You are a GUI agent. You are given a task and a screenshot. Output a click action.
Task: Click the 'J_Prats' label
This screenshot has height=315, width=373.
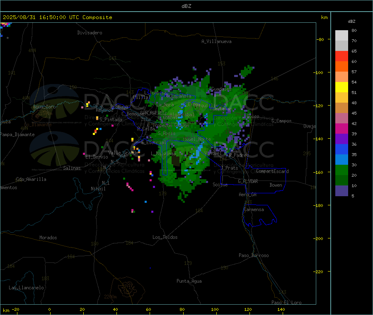230,168
